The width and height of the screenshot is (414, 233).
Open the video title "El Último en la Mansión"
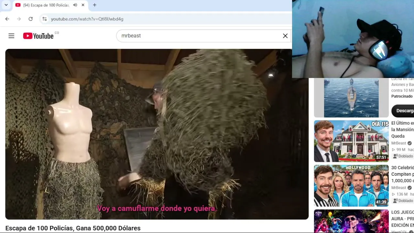click(x=403, y=129)
